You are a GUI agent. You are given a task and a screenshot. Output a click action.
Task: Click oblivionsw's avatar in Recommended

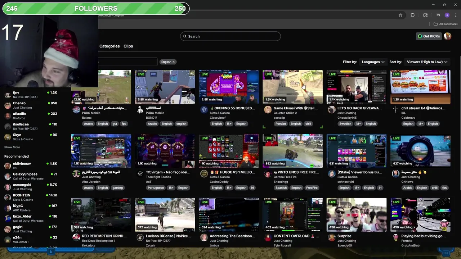pos(8,166)
